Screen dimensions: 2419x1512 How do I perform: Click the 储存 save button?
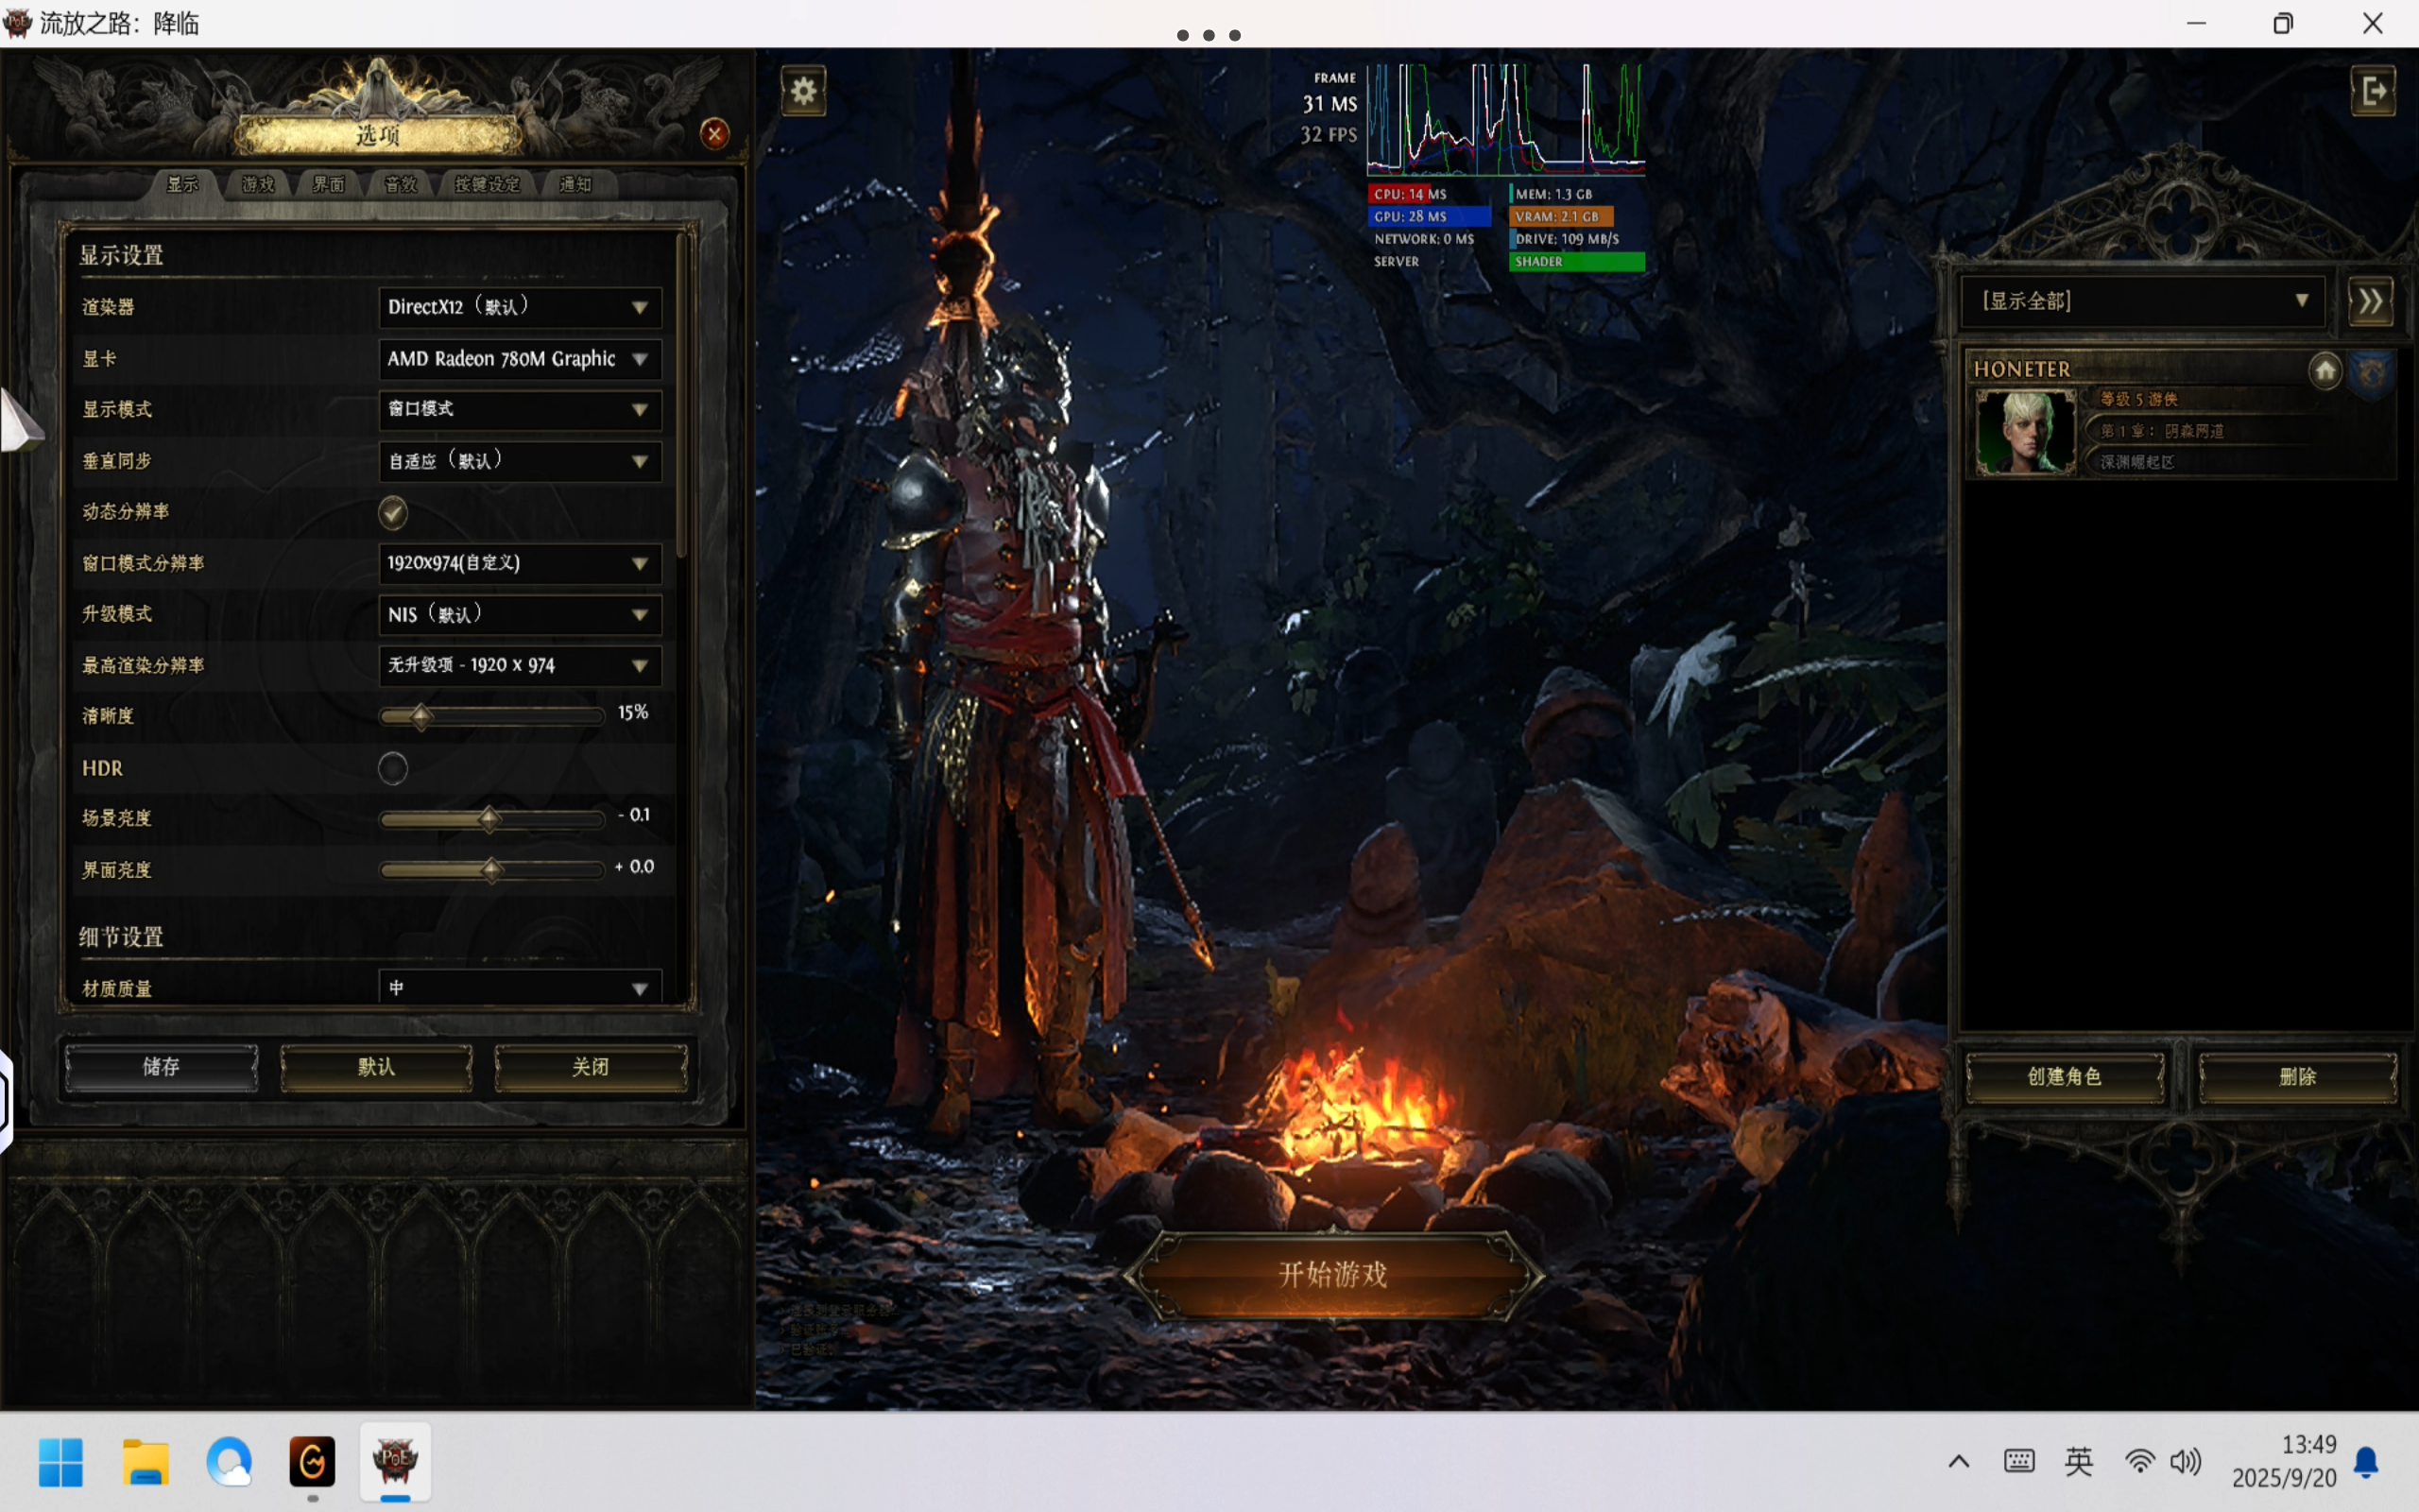161,1067
